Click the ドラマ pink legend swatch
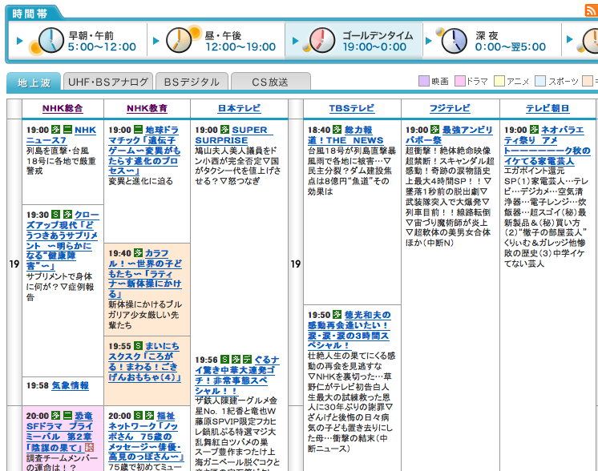The image size is (598, 471). (460, 81)
